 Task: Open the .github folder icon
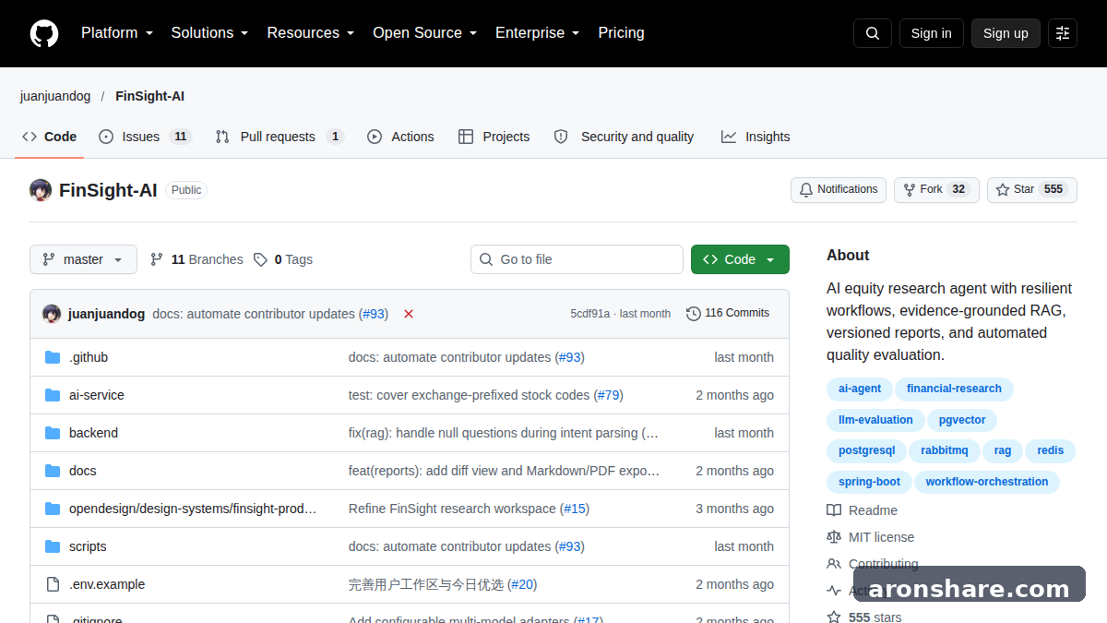(53, 357)
